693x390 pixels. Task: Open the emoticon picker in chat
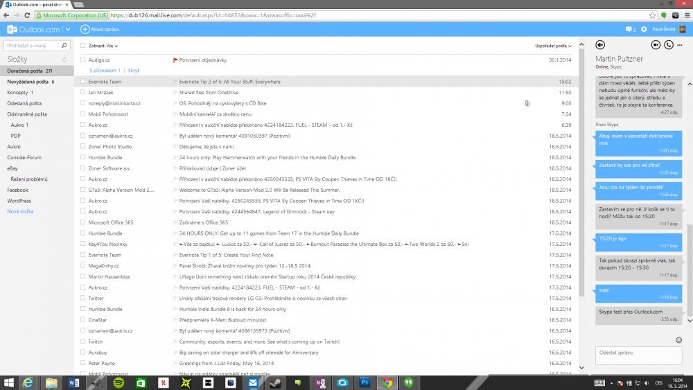(x=679, y=340)
